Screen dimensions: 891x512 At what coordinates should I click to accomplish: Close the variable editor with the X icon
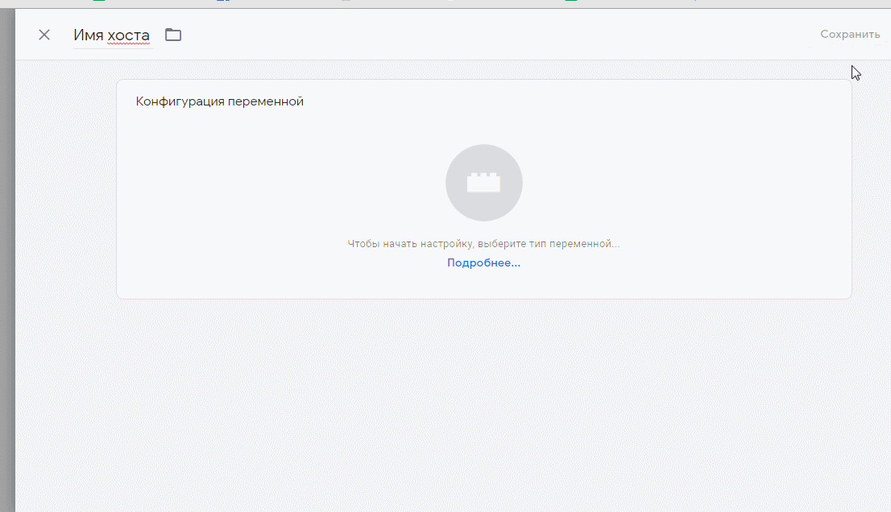pyautogui.click(x=44, y=35)
